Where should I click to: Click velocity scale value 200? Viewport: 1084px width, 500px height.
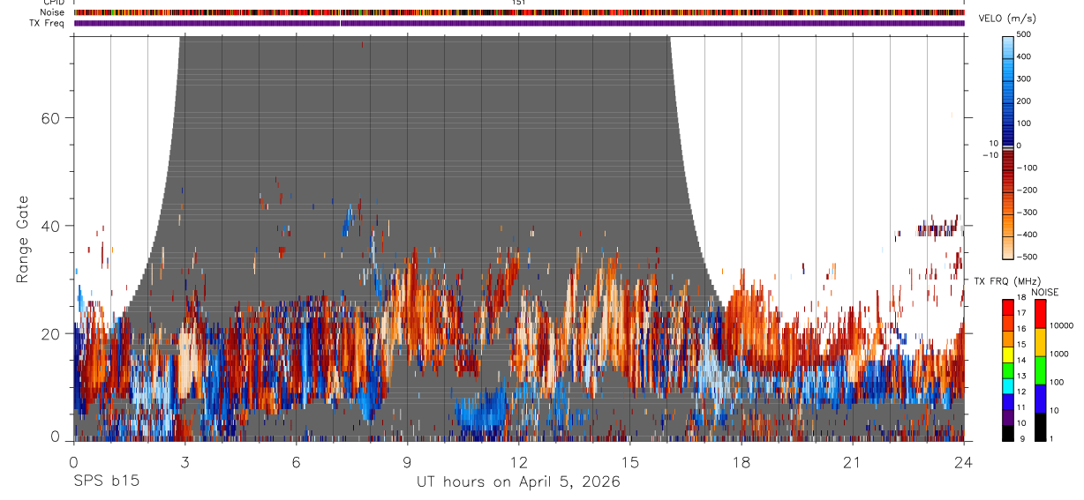coord(1024,101)
